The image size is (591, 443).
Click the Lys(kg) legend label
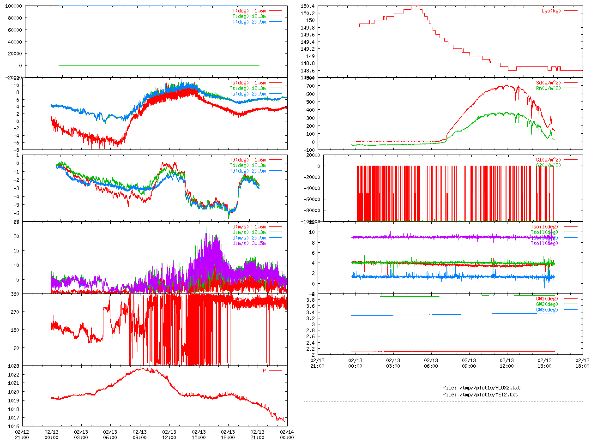(x=551, y=11)
